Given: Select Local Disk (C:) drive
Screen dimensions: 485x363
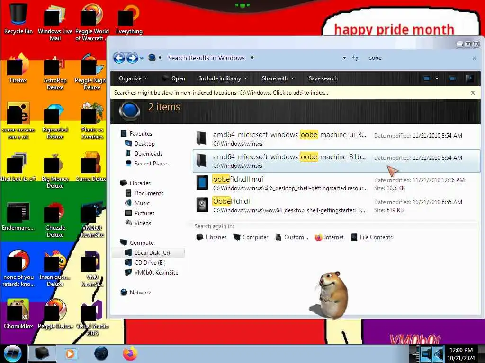Looking at the screenshot, I should [148, 252].
